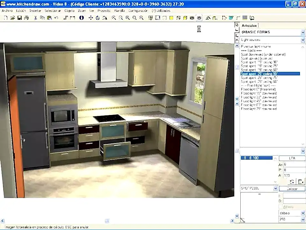This screenshot has width=306, height=230.
Task: Click the New project icon
Action: click(6, 18)
